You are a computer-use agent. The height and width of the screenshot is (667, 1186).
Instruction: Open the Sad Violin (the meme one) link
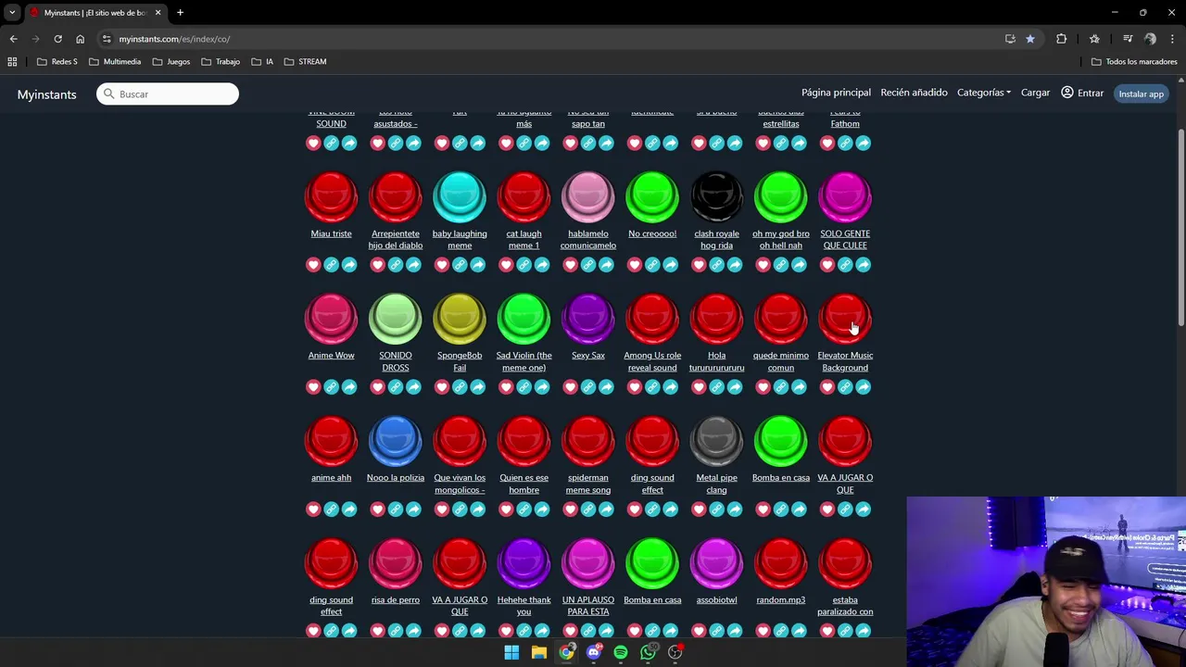[x=524, y=361]
